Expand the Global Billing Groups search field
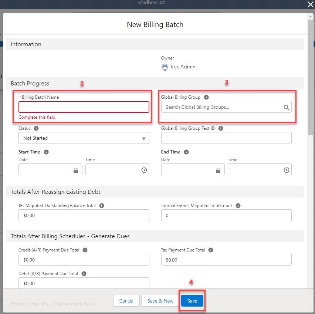Image resolution: width=315 pixels, height=314 pixels. (222, 107)
